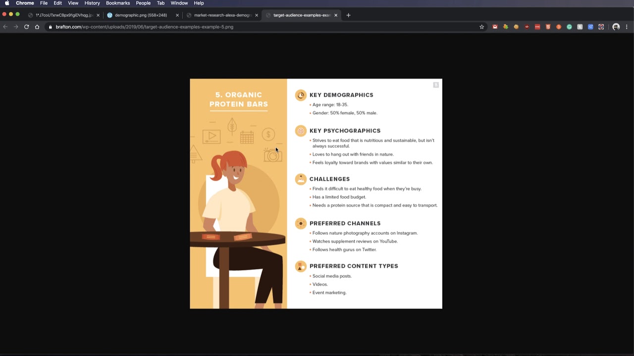Click the Key Demographics pie chart icon
The height and width of the screenshot is (356, 634).
point(301,95)
